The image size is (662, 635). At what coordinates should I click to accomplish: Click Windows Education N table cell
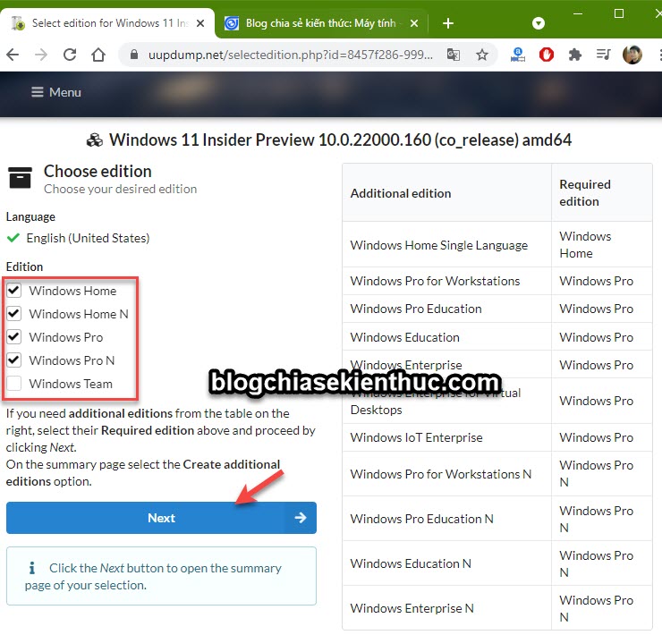446,563
